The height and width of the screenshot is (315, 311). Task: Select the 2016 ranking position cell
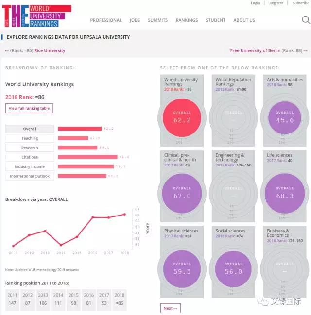89,299
